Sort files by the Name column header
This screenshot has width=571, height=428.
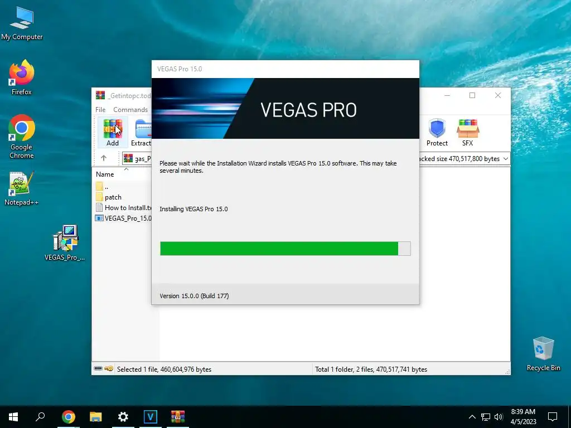(x=105, y=174)
